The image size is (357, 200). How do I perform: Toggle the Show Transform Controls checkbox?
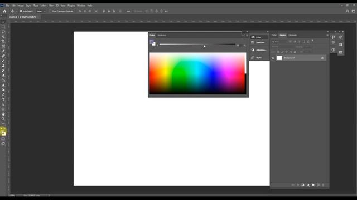coord(50,11)
